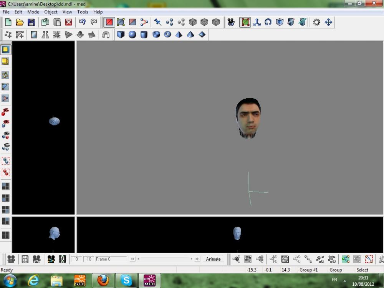The height and width of the screenshot is (288, 384).
Task: Open the Object menu
Action: point(51,12)
